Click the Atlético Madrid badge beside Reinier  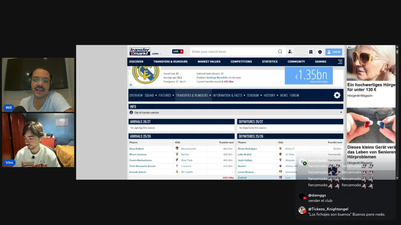coord(280,166)
